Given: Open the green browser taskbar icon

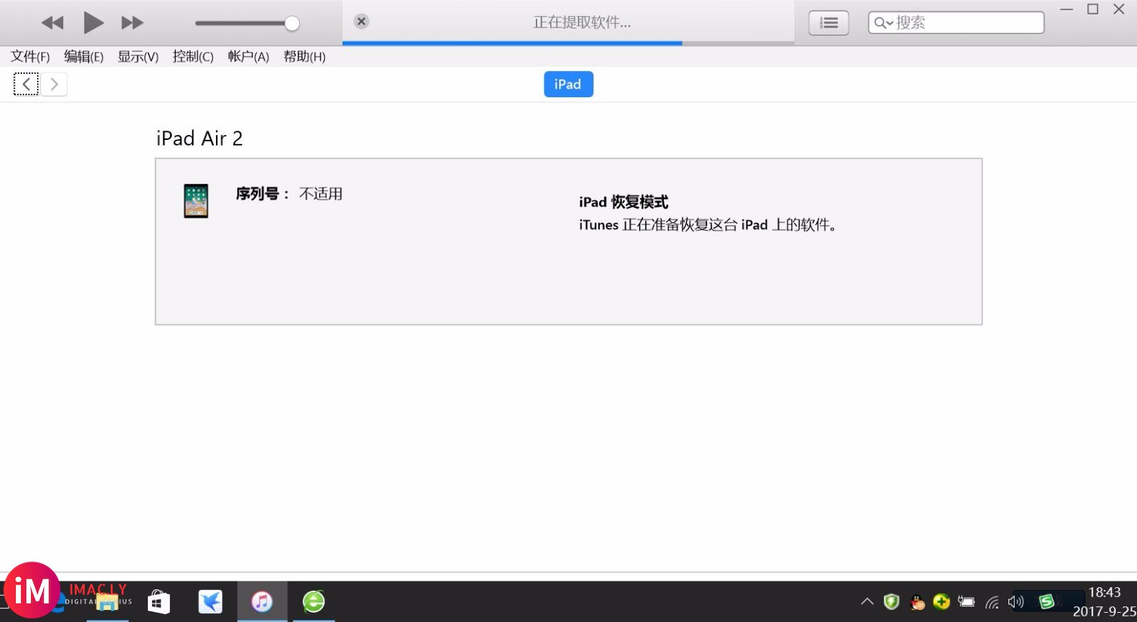Looking at the screenshot, I should point(313,602).
